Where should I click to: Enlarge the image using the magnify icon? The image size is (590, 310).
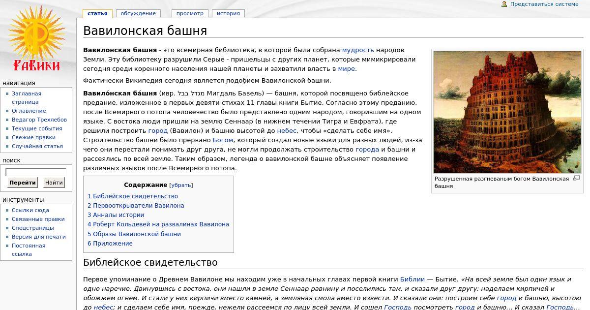click(x=577, y=178)
